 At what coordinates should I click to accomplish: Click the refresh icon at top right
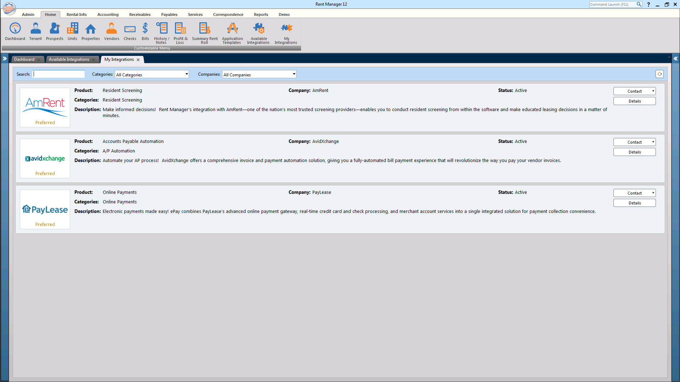[659, 74]
